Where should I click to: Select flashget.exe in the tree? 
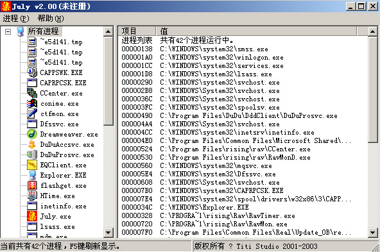pos(64,186)
